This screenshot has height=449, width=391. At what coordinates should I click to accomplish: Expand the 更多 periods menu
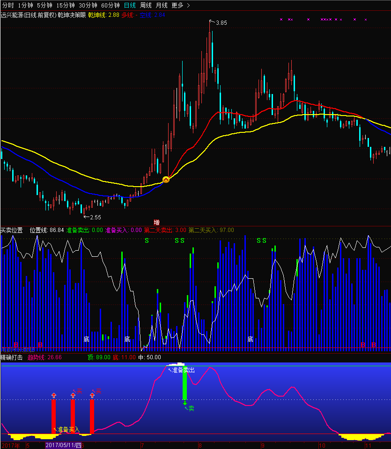[177, 5]
